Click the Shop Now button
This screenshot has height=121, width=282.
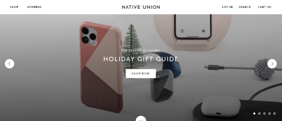pos(141,73)
